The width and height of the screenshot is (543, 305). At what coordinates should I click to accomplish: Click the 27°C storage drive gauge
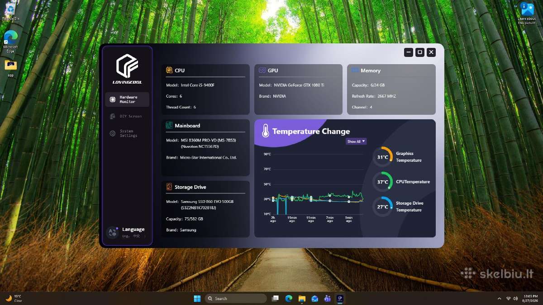[382, 206]
